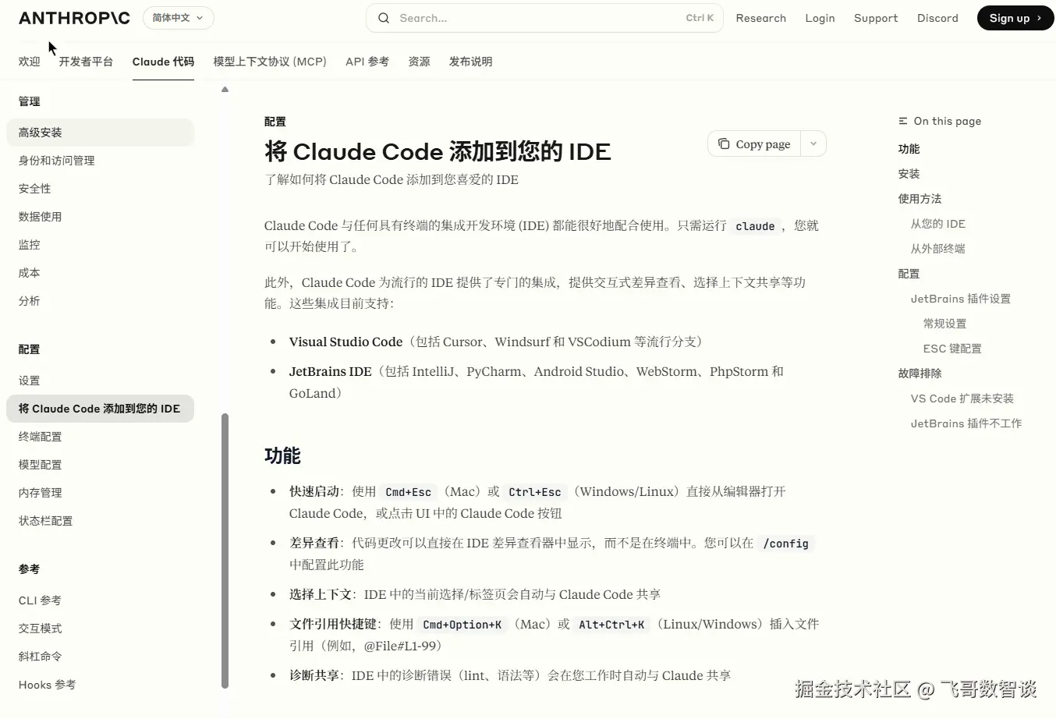Open the Support link
Screen dimensions: 1056x719
pos(876,18)
